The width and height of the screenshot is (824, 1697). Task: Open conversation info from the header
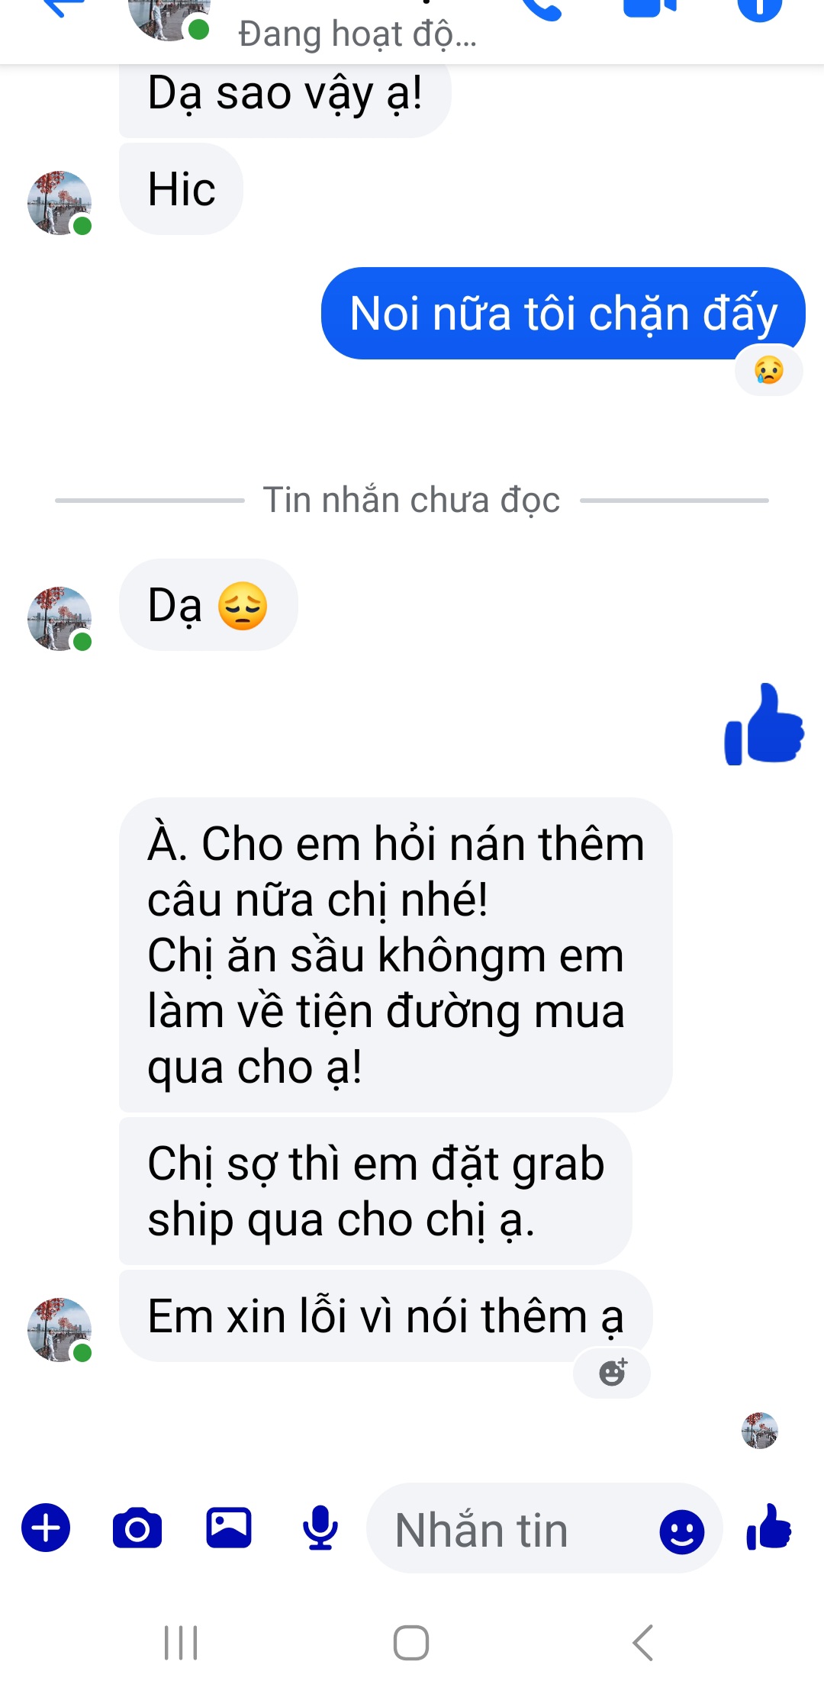pyautogui.click(x=760, y=9)
